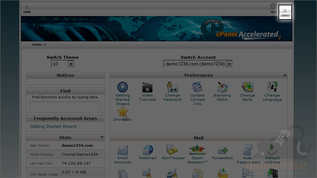Click the Getting Started Wizard link
The image size is (317, 178).
(53, 126)
